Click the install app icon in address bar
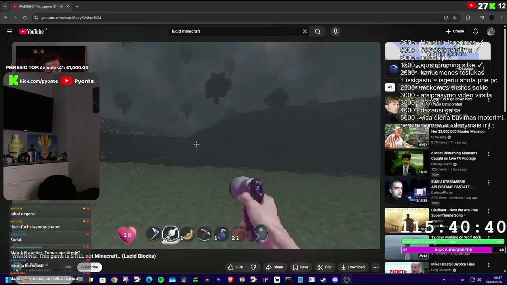The height and width of the screenshot is (285, 507). [446, 17]
